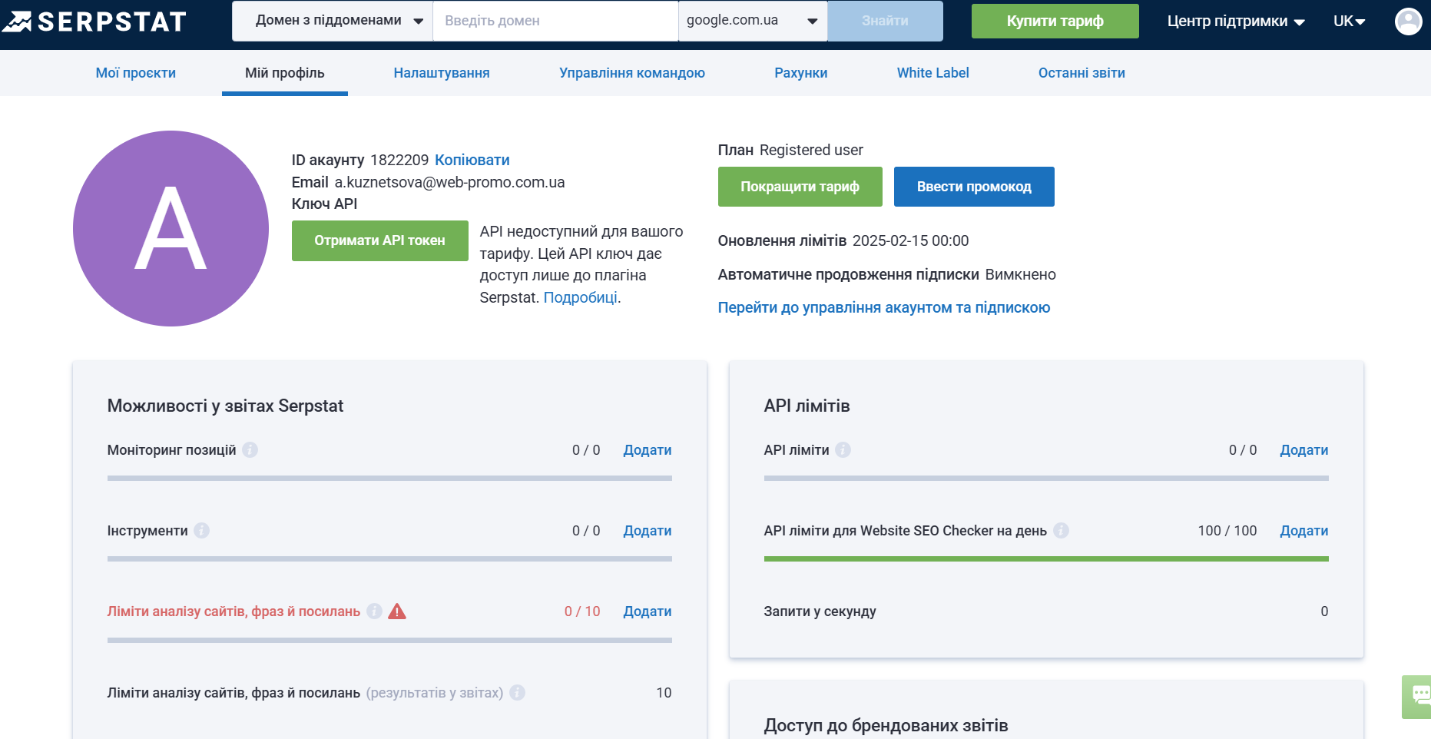Show info tooltip for API ліміти
This screenshot has height=739, width=1431.
tap(843, 449)
